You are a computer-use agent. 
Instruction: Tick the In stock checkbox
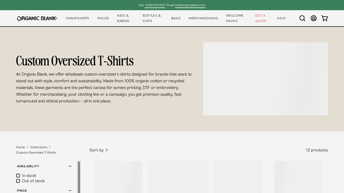tap(18, 175)
